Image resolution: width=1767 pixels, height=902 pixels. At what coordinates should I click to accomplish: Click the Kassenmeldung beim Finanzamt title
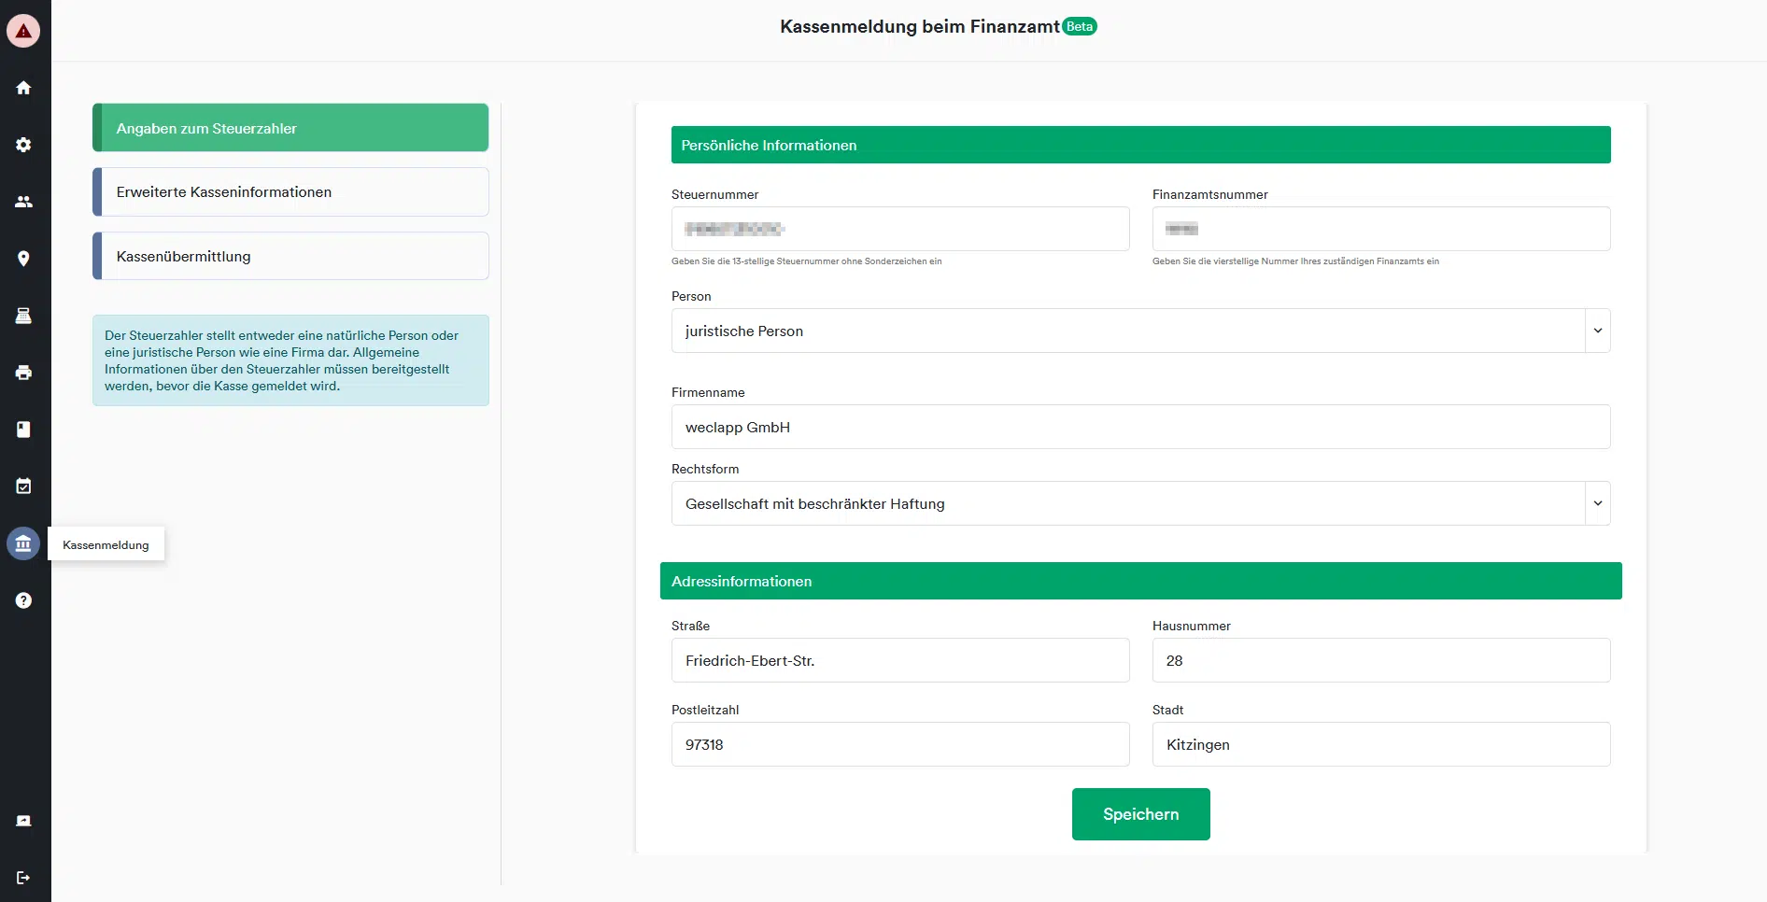(x=920, y=26)
